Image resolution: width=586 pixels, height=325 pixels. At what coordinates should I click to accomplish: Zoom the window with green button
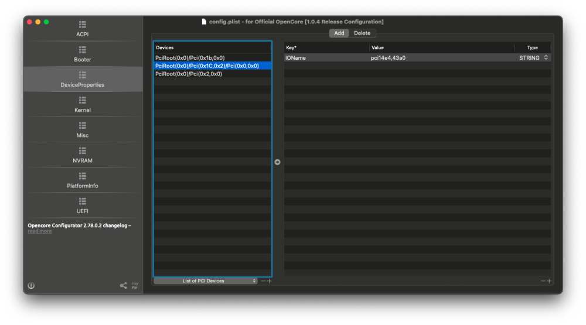(x=46, y=22)
